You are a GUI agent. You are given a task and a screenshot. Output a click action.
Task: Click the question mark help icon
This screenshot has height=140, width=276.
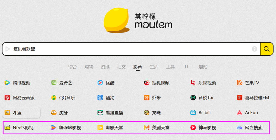(x=254, y=49)
